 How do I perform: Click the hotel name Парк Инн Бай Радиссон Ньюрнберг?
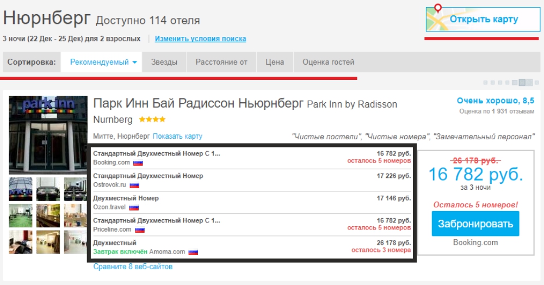click(x=198, y=103)
